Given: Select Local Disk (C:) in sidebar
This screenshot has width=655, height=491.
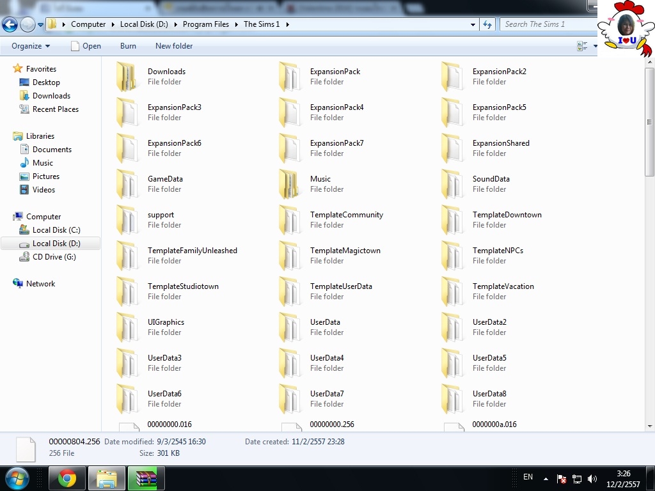Looking at the screenshot, I should point(56,230).
